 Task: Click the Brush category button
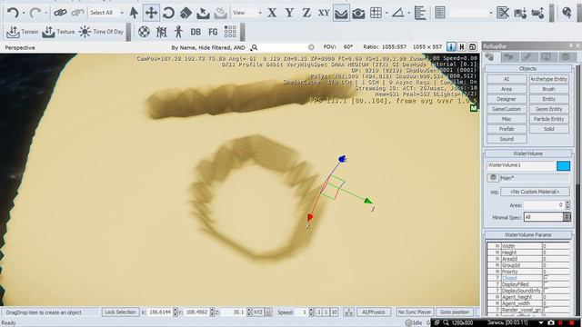(x=548, y=89)
